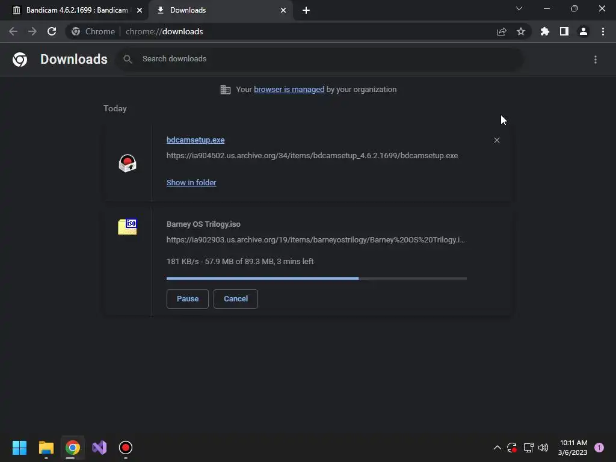Click Show in folder for bdcamsetup.exe
Viewport: 616px width, 462px height.
pyautogui.click(x=191, y=183)
